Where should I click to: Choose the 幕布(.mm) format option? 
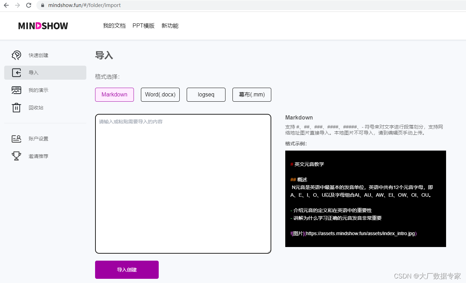click(252, 95)
